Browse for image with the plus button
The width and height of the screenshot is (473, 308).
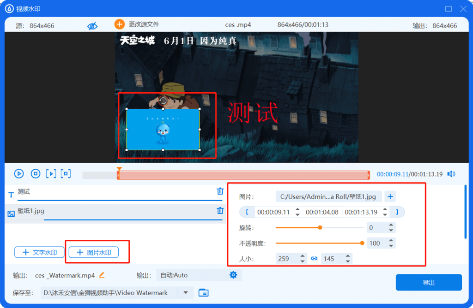coord(390,196)
